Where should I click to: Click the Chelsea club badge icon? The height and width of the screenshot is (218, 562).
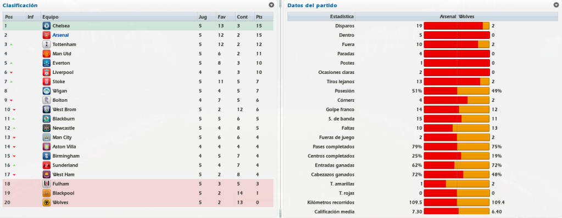tap(46, 26)
